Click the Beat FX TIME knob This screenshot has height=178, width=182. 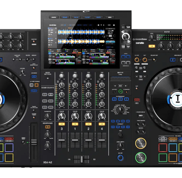click(120, 135)
